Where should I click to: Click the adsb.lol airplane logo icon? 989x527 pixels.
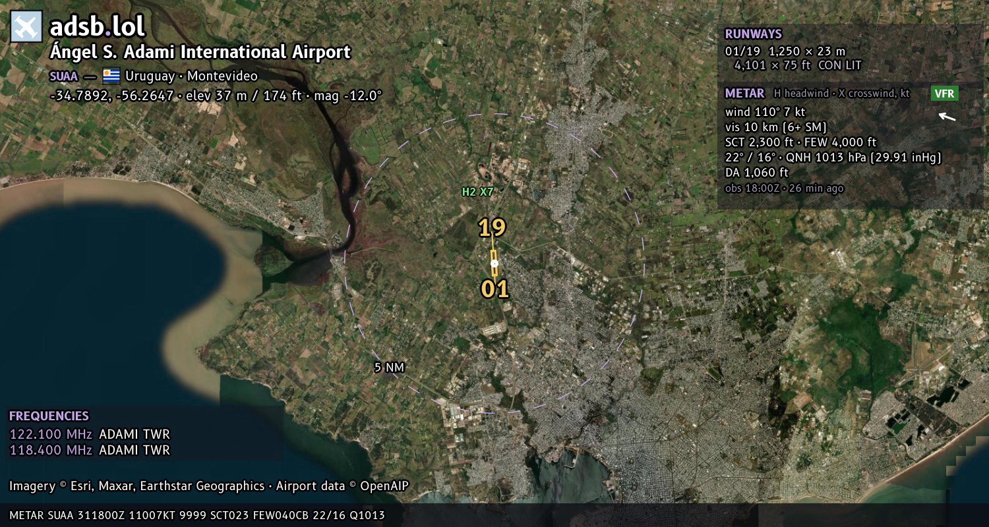click(26, 26)
